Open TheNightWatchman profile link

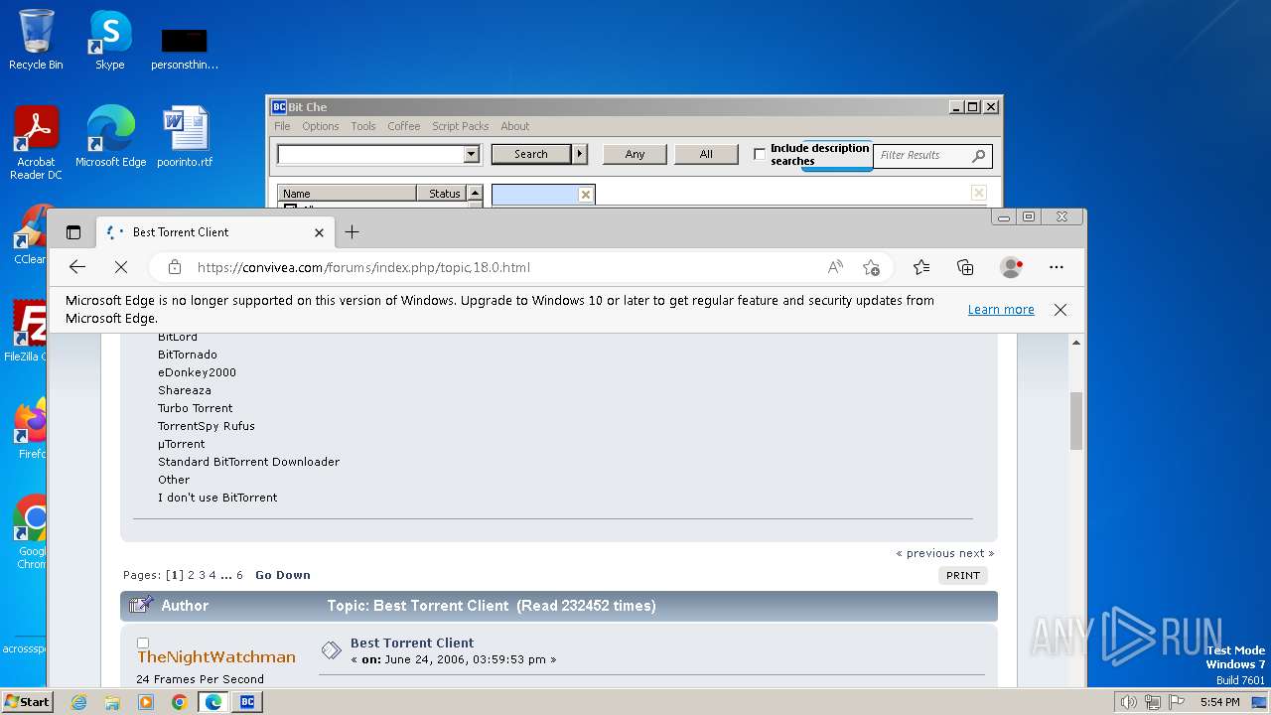coord(216,656)
